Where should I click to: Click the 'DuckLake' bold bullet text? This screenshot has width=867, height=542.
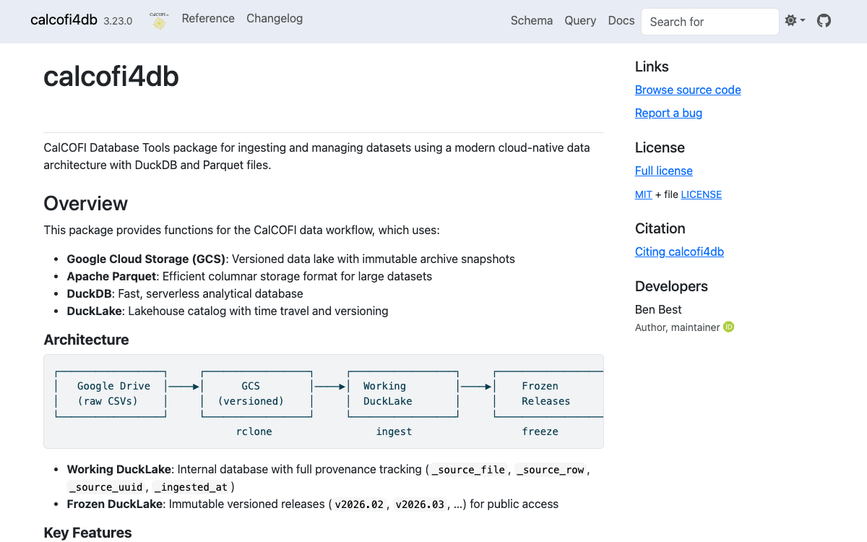click(96, 311)
